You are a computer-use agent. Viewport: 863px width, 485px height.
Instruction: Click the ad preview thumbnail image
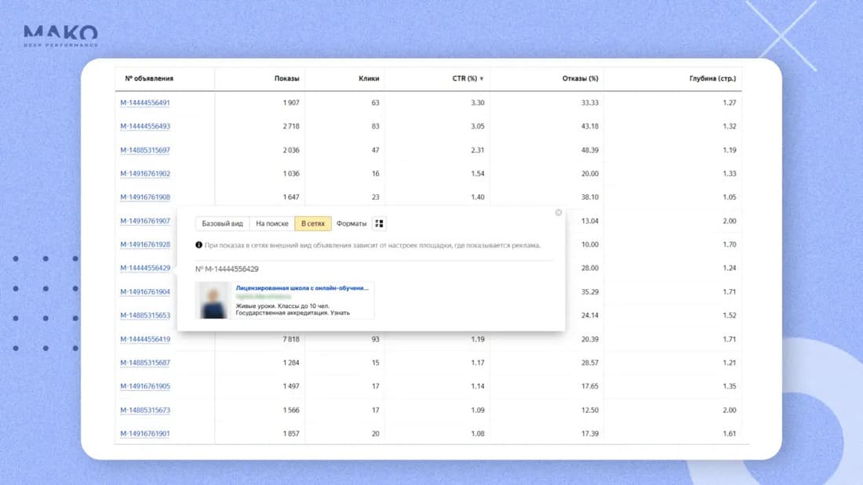coord(213,300)
